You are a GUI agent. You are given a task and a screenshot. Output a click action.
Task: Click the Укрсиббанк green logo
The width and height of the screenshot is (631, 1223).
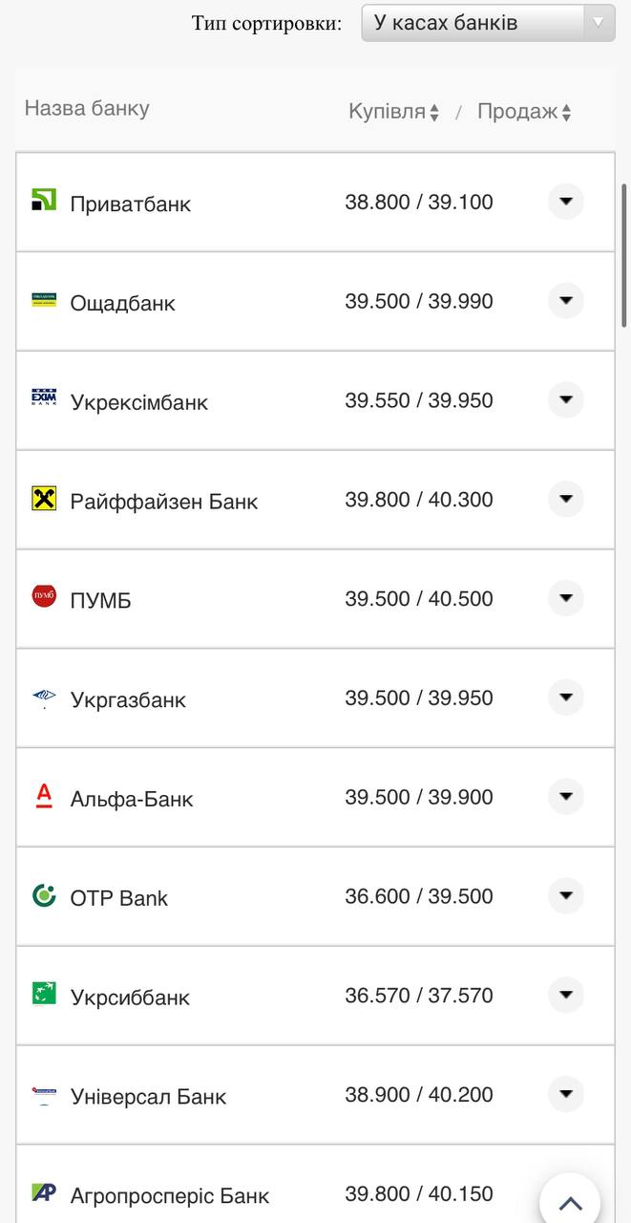click(x=44, y=994)
